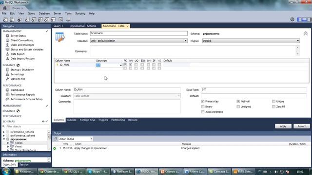Screen dimensions: 312x175
Task: Click the reconnect to DBMS icon
Action: (x=68, y=19)
